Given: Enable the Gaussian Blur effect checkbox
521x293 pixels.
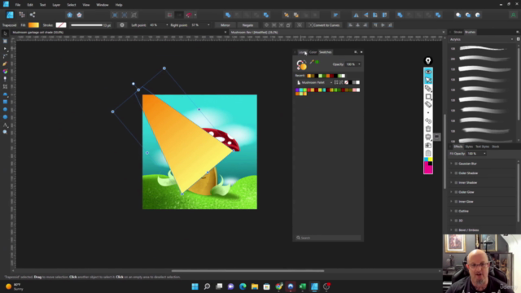Looking at the screenshot, I should click(456, 164).
